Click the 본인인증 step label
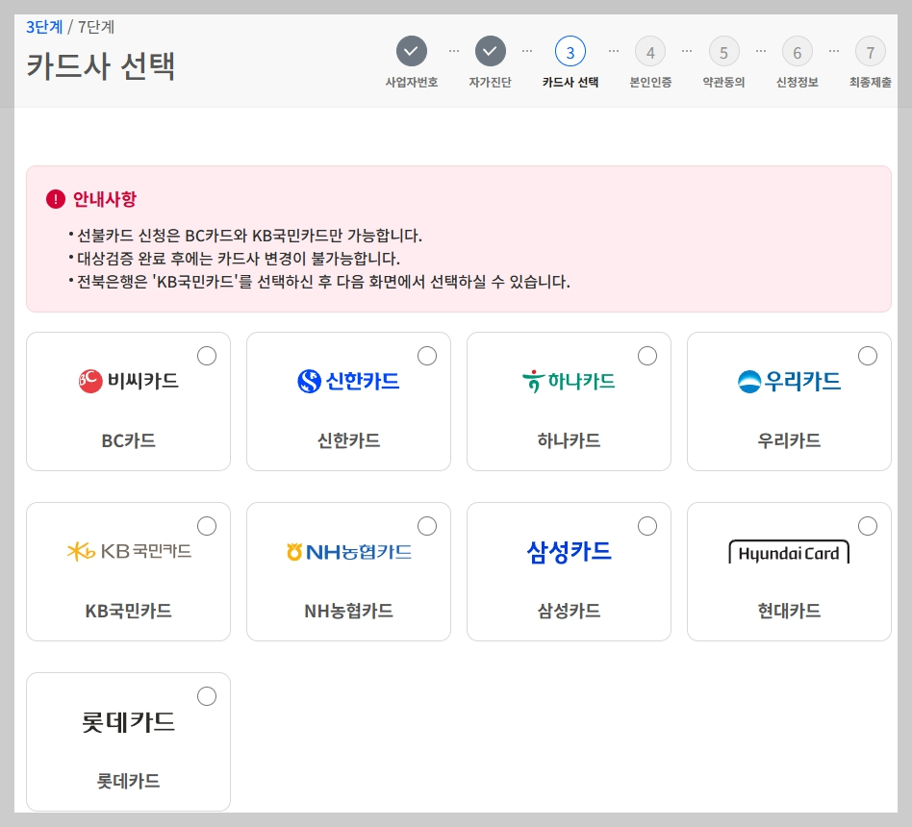912x827 pixels. click(650, 82)
